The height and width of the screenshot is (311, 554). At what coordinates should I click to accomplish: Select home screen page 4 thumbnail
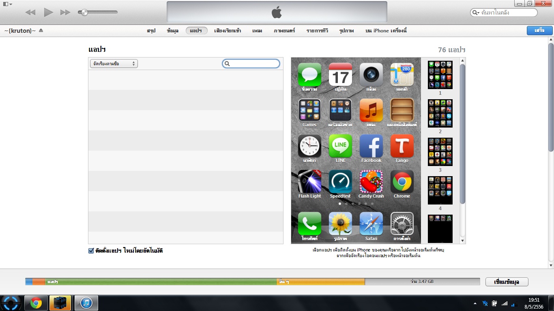(440, 190)
